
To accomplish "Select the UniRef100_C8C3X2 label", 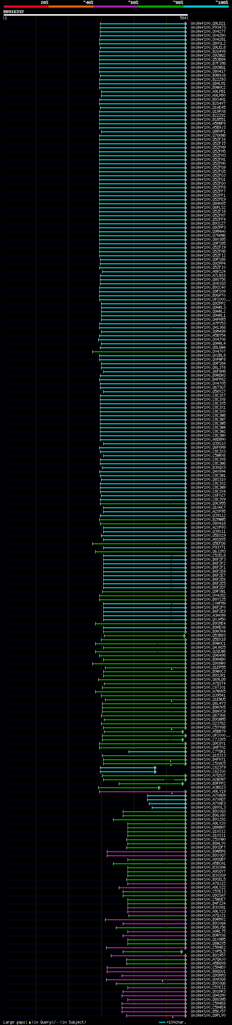I will (x=208, y=484).
